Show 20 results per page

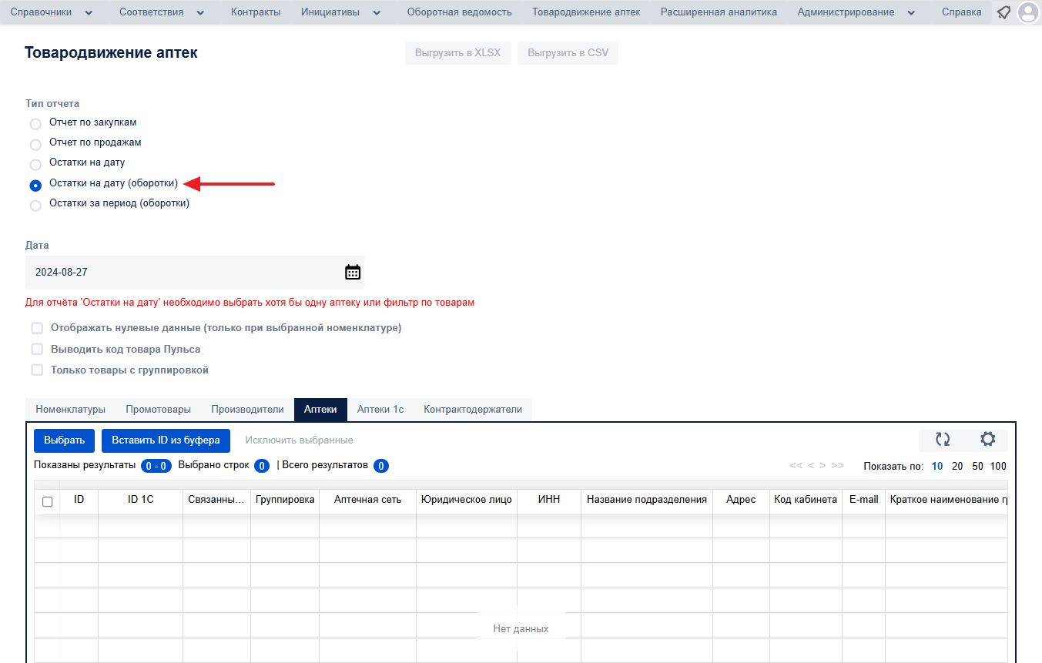pyautogui.click(x=957, y=466)
